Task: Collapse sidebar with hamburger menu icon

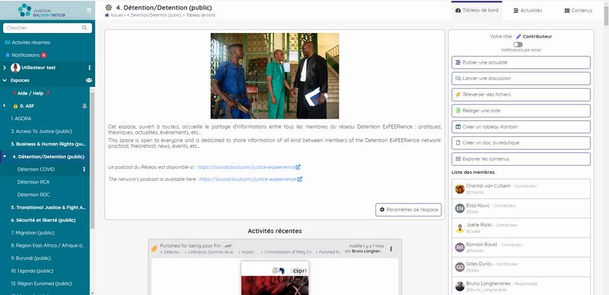Action: point(89,10)
